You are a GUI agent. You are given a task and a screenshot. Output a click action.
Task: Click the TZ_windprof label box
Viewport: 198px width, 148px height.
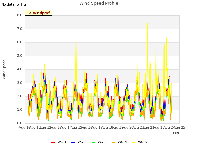pos(38,13)
